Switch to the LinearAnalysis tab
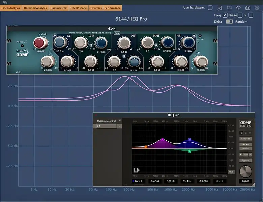 [11, 8]
